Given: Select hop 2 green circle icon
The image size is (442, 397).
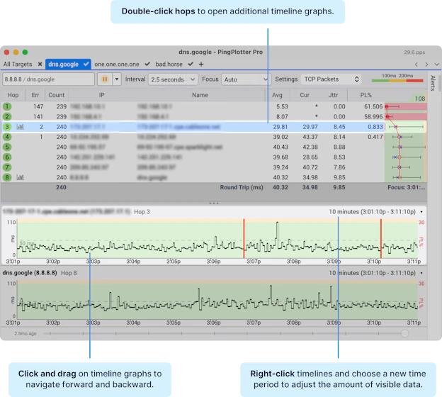Looking at the screenshot, I should (x=7, y=116).
